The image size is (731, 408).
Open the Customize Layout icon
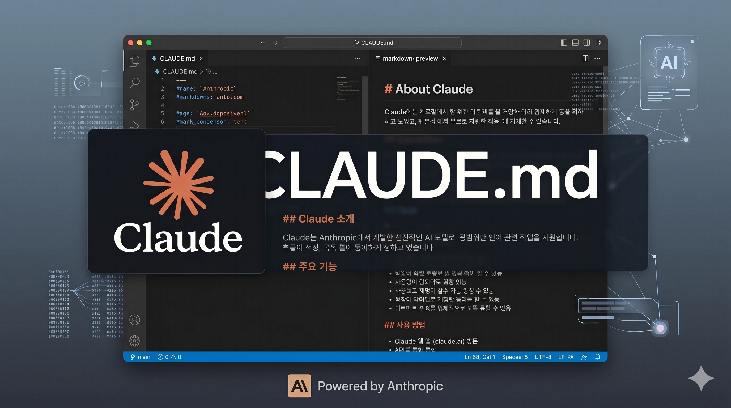point(598,42)
